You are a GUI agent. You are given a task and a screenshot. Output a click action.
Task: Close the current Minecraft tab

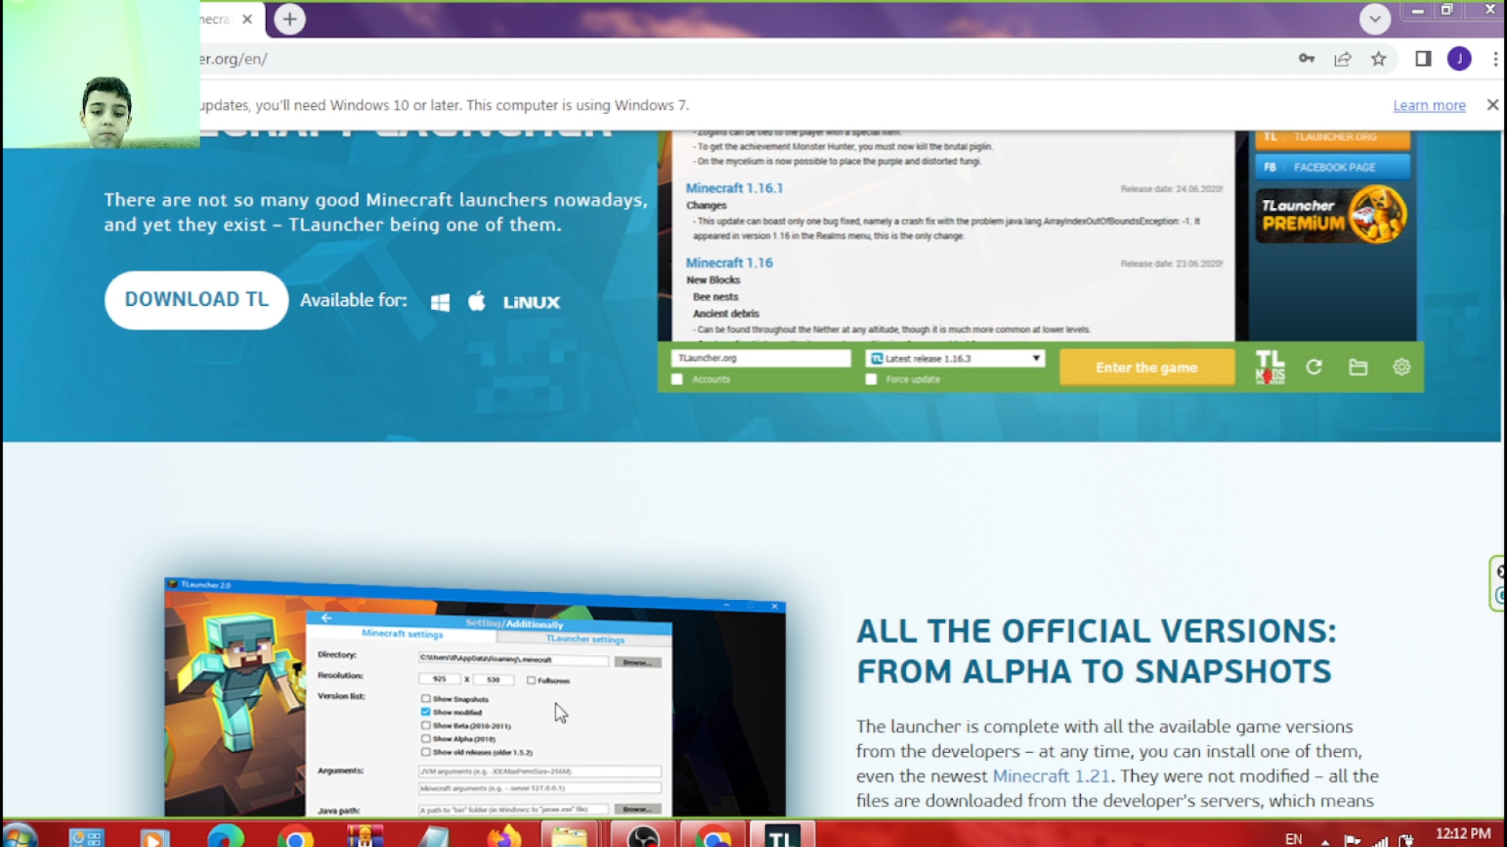tap(247, 19)
